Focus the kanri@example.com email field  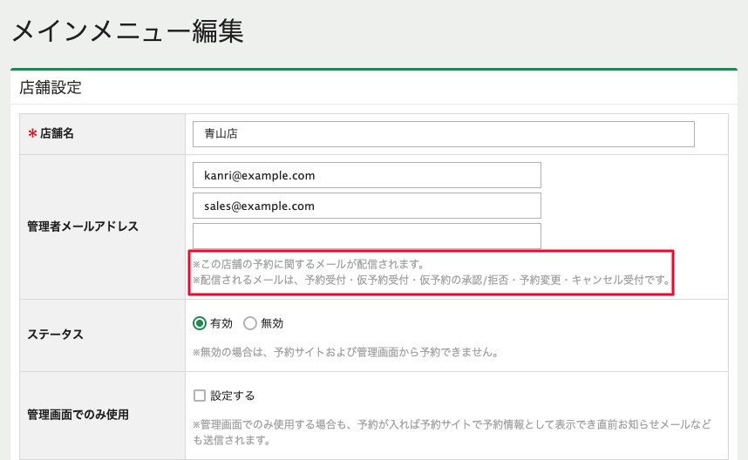point(366,175)
